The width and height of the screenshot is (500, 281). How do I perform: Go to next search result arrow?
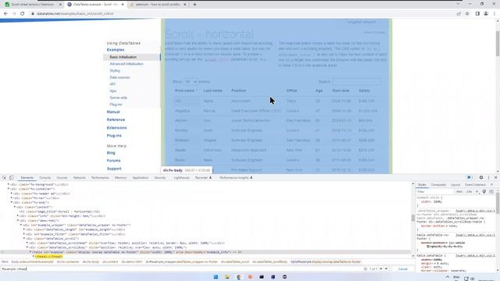click(x=386, y=269)
